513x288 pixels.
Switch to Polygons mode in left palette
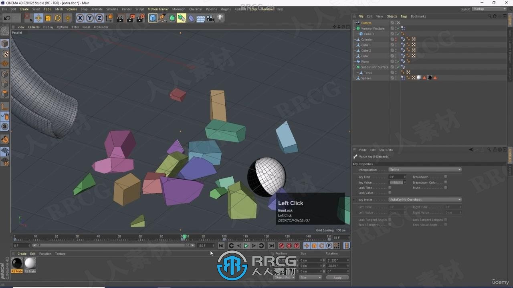tap(5, 94)
